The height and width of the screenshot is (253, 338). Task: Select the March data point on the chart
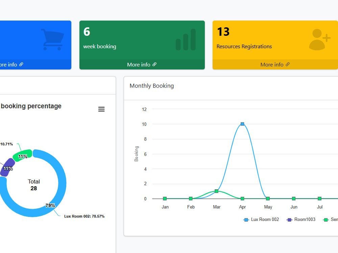(216, 191)
